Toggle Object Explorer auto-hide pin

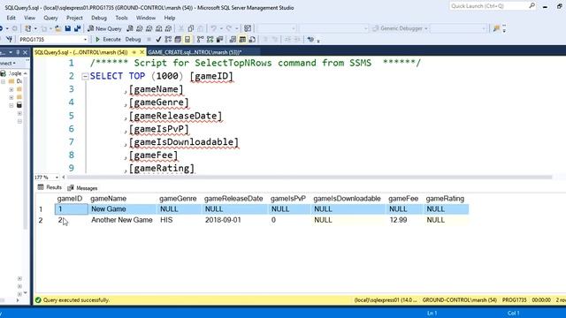click(18, 53)
